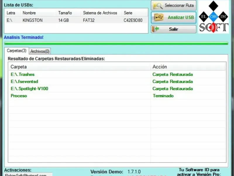The width and height of the screenshot is (234, 176).
Task: Click the 14 GB size cell
Action: pos(63,20)
